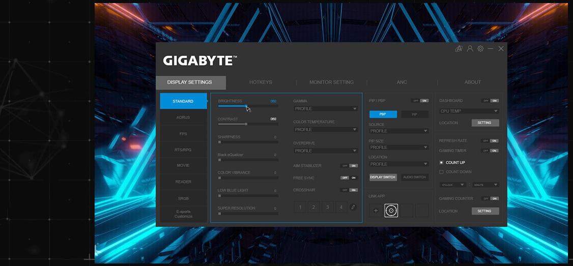Switch to the Hotkeys tab
573x266 pixels.
[x=261, y=82]
